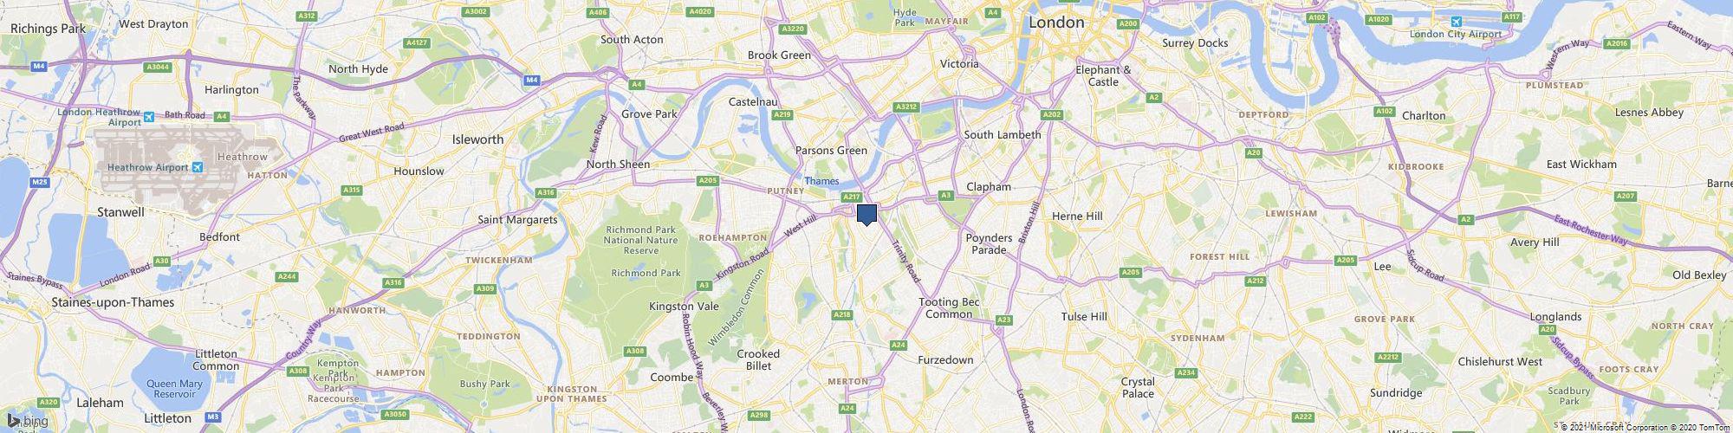Image resolution: width=1733 pixels, height=433 pixels.
Task: Click the Heathrow Airport plane icon
Action: point(198,167)
